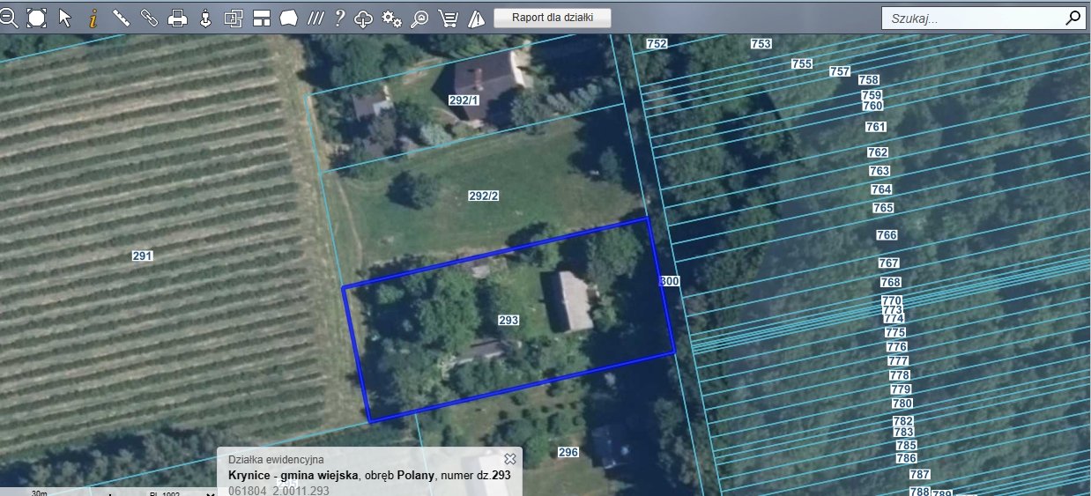Image resolution: width=1091 pixels, height=496 pixels.
Task: Click into the Szukaj search field
Action: click(x=969, y=18)
